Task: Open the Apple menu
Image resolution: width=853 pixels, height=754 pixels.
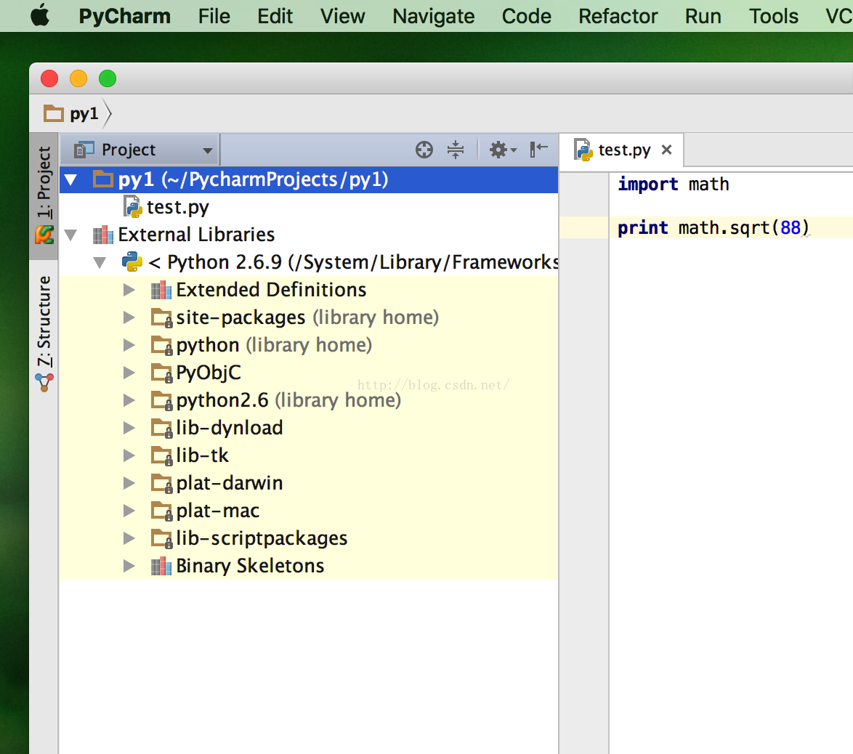Action: tap(40, 15)
